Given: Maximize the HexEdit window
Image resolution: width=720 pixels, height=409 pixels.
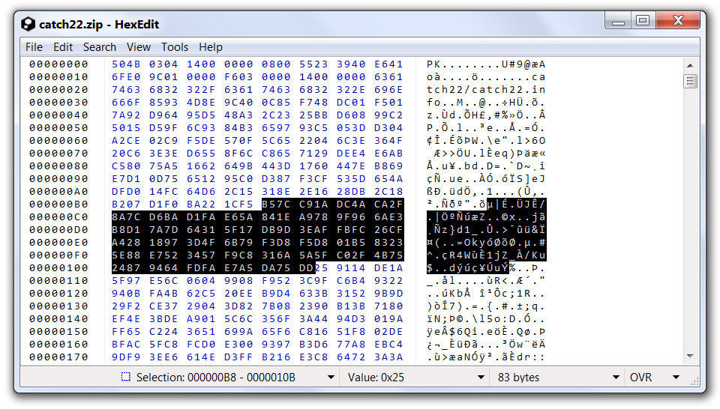Looking at the screenshot, I should [643, 21].
